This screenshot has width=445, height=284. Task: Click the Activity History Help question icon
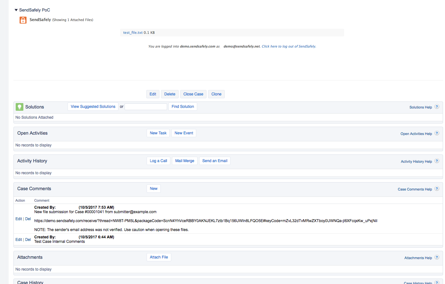(x=437, y=161)
